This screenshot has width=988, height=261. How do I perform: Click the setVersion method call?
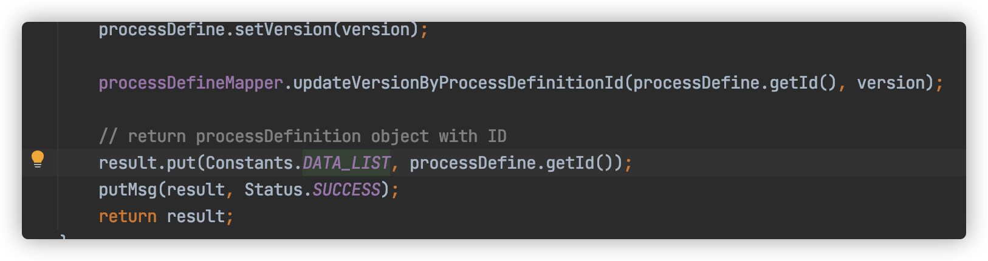pos(283,29)
